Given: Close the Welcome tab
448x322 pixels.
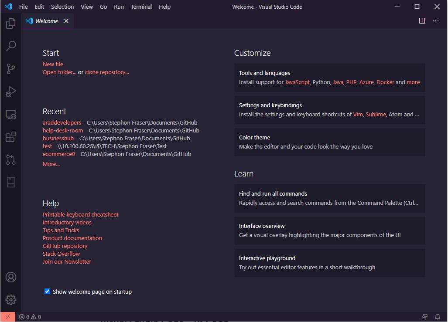Looking at the screenshot, I should click(x=66, y=21).
